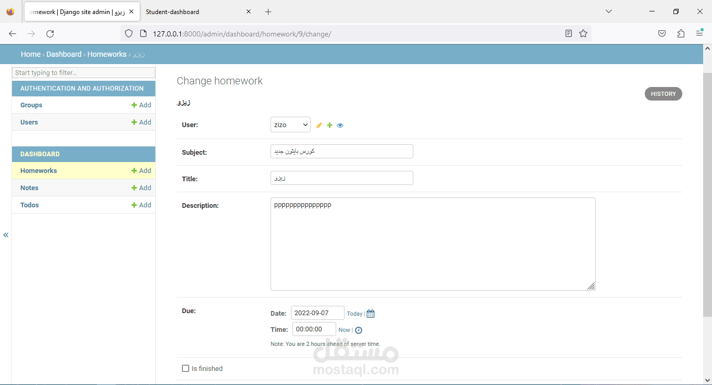Toggle the Is finished checkbox
This screenshot has width=712, height=385.
[x=186, y=368]
